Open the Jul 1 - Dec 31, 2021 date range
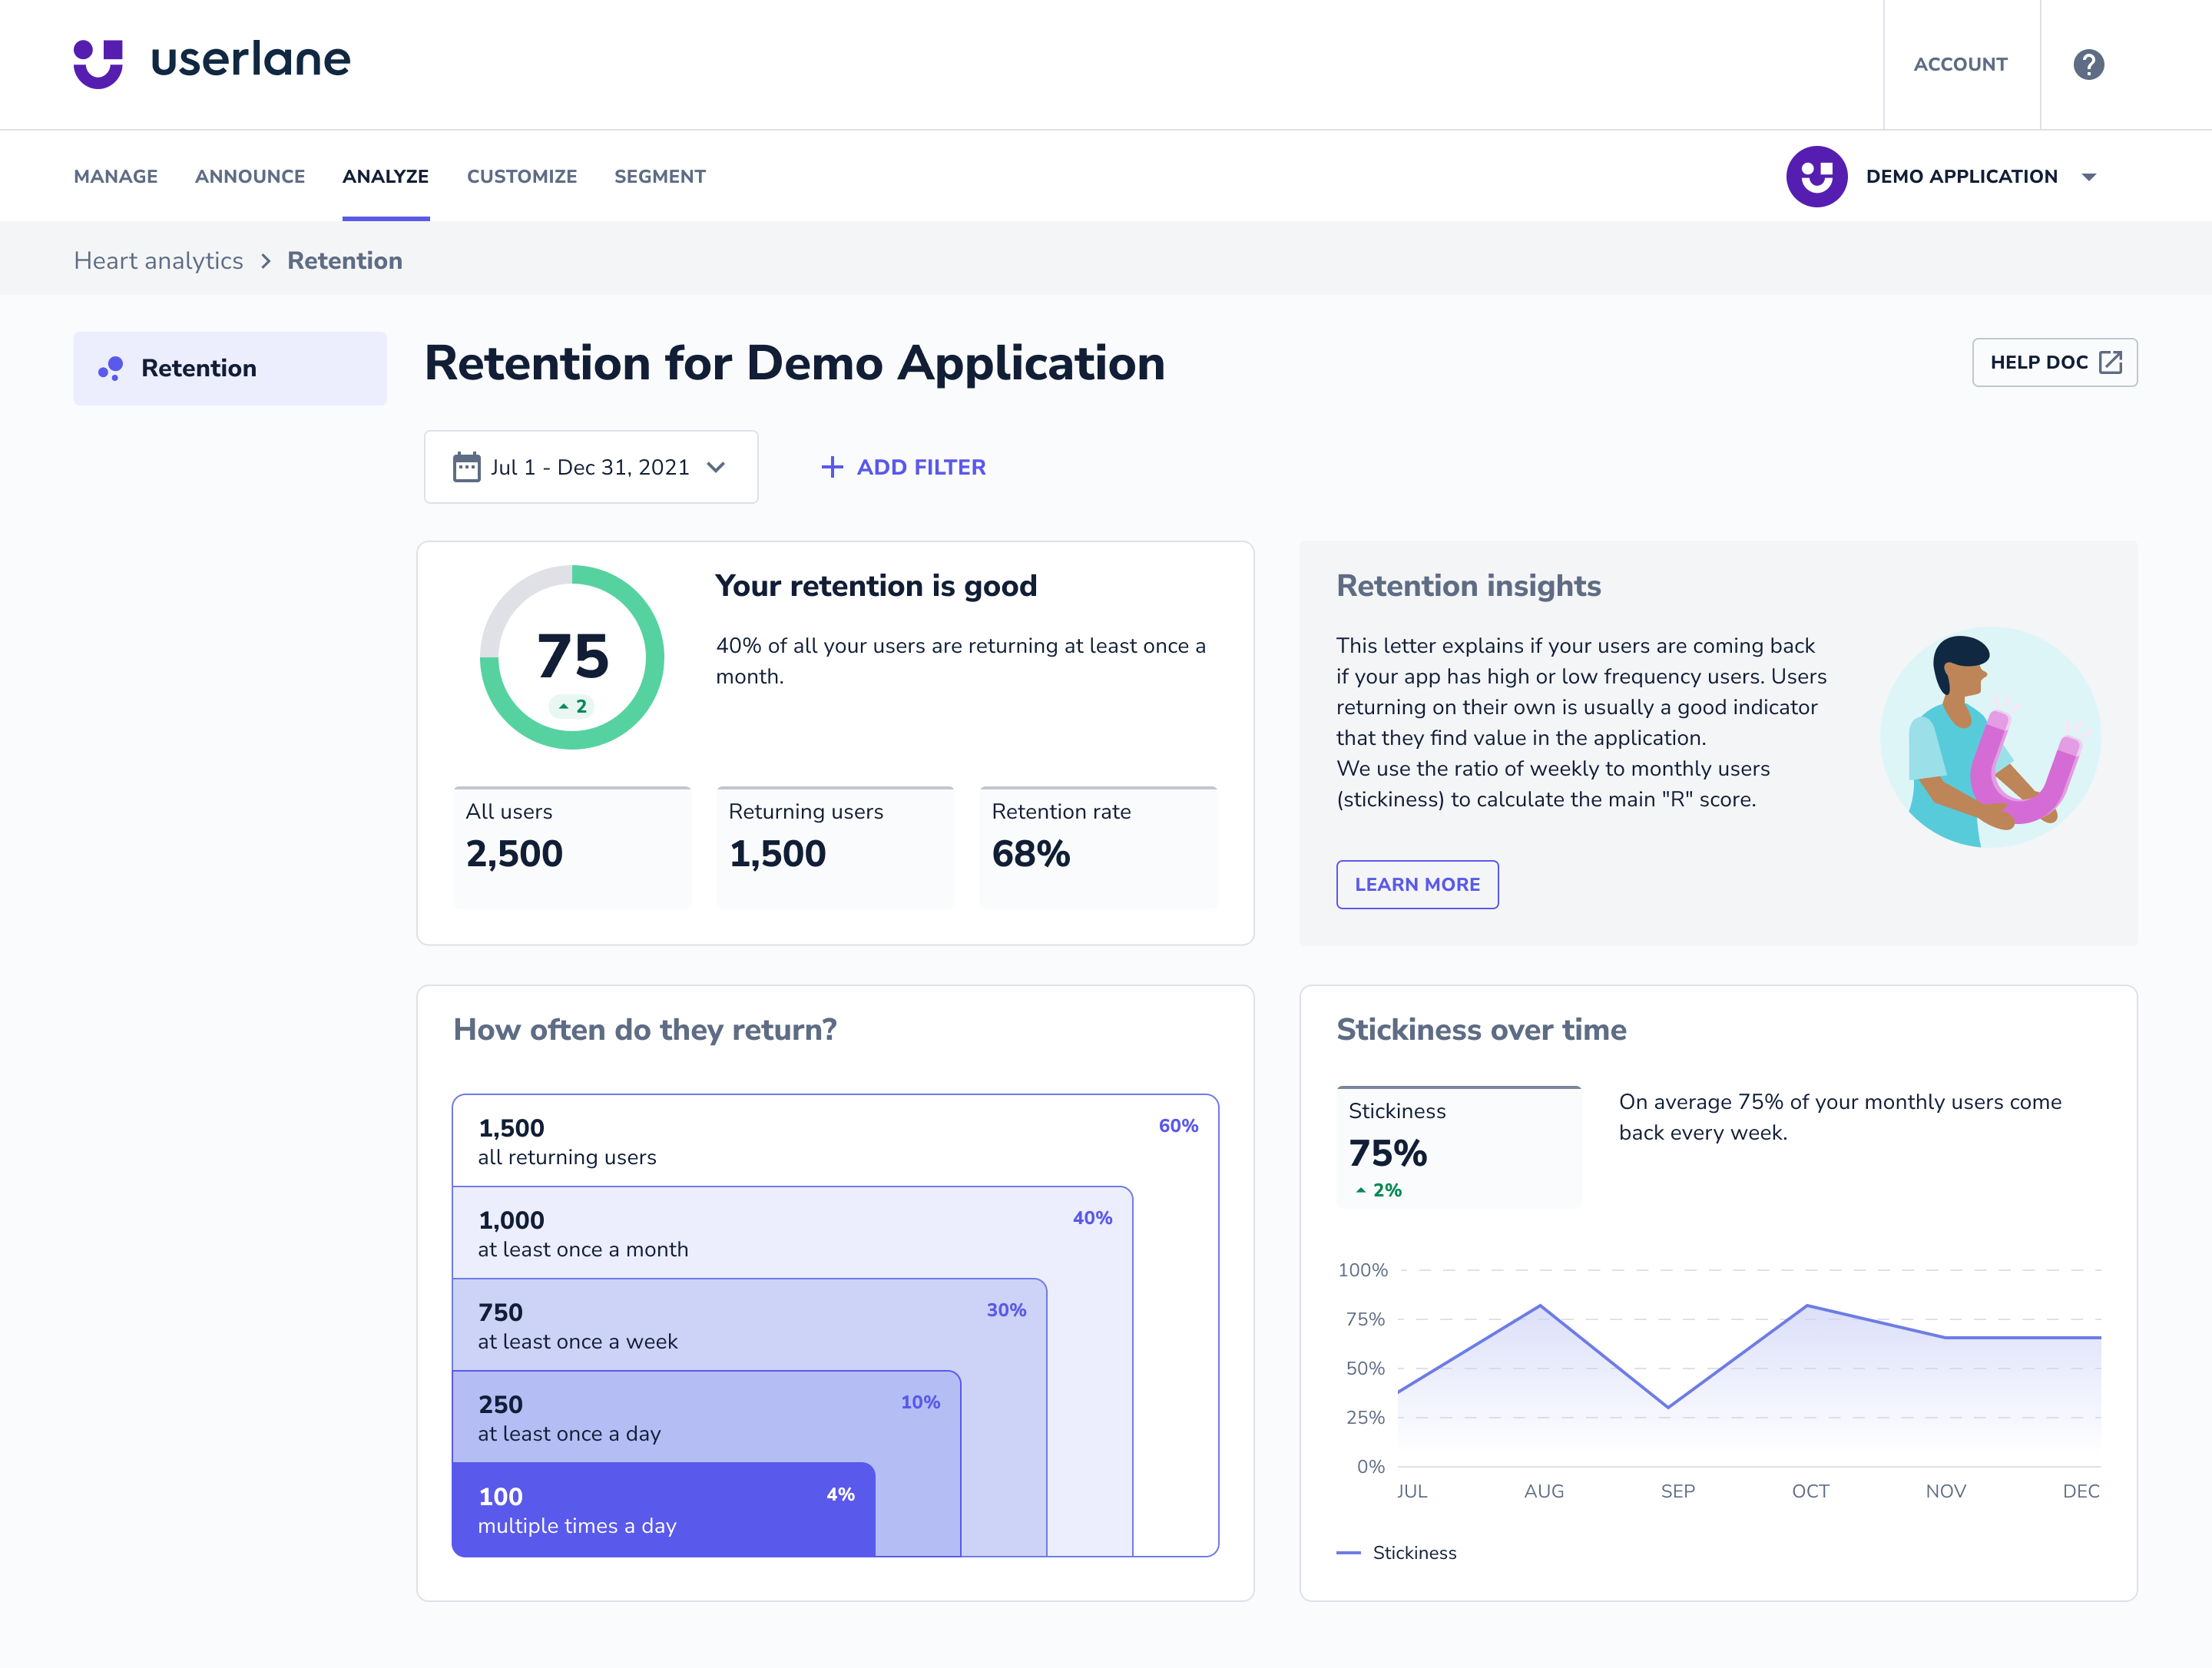Screen dimensions: 2212x1668 (590, 467)
